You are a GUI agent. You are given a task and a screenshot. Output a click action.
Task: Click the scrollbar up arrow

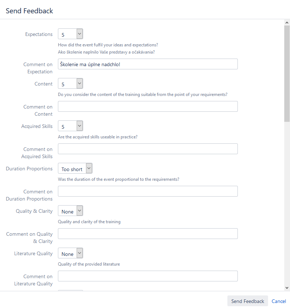tap(287, 23)
